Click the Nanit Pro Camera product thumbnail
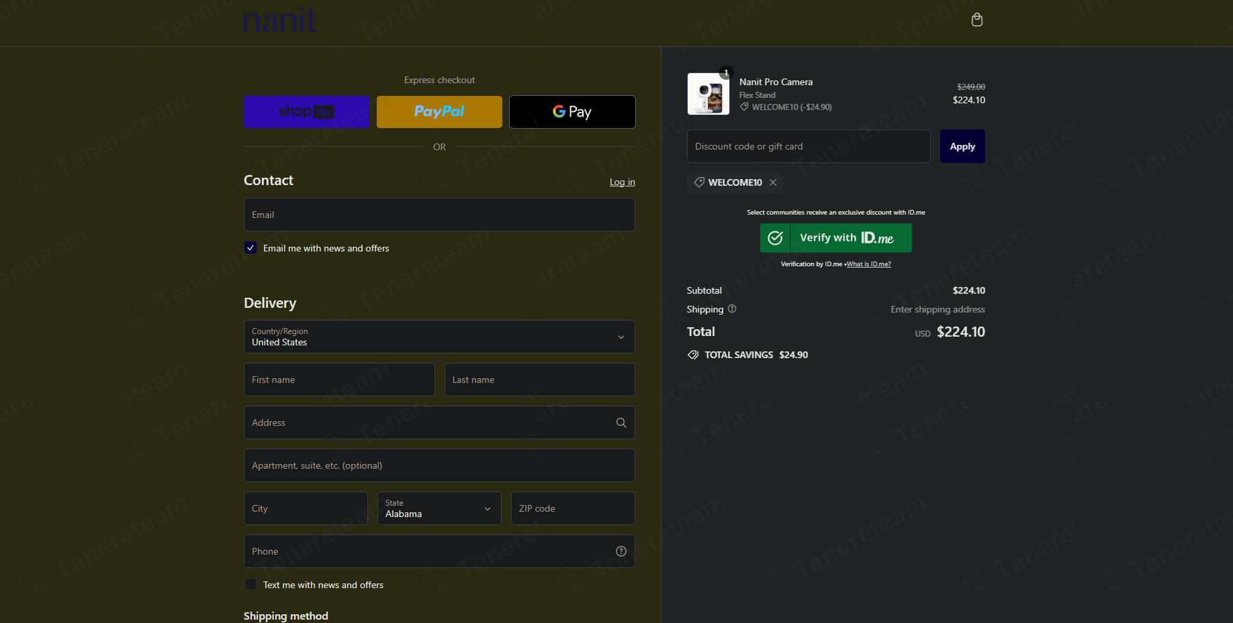Image resolution: width=1233 pixels, height=623 pixels. (x=709, y=94)
